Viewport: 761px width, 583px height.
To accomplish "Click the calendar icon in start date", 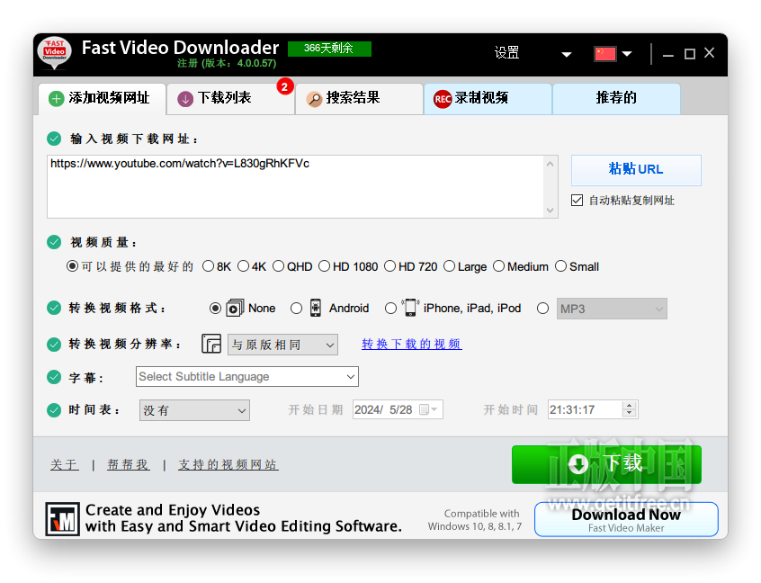I will [424, 409].
